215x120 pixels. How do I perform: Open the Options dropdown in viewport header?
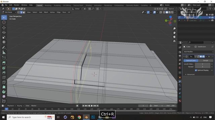[x=172, y=9]
